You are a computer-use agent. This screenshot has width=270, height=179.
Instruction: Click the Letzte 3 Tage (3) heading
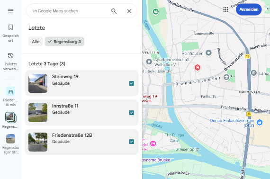click(47, 63)
